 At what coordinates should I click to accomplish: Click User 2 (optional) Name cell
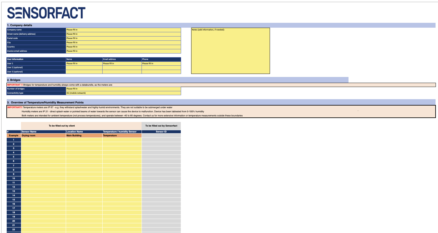pyautogui.click(x=84, y=68)
